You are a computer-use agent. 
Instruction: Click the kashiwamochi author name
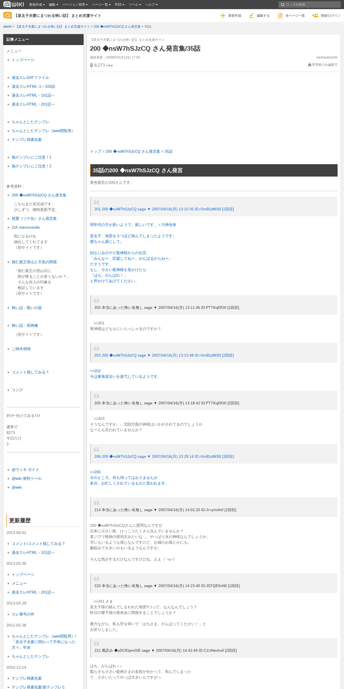pyautogui.click(x=327, y=57)
